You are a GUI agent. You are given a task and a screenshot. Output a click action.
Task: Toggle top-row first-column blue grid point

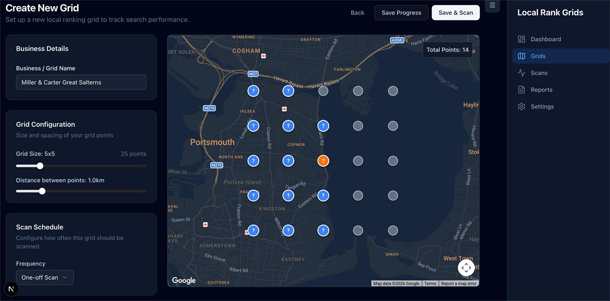coord(253,91)
